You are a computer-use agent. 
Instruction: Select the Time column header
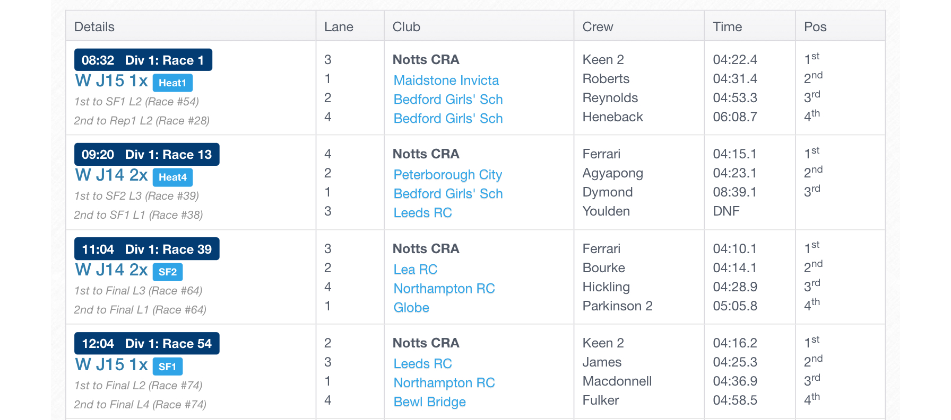pyautogui.click(x=727, y=27)
